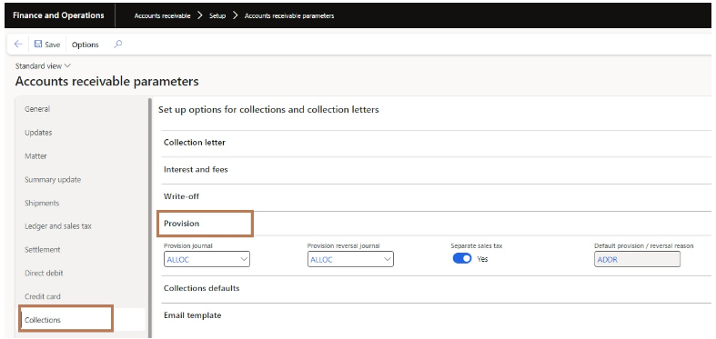Open Setup breadcrumb
This screenshot has width=716, height=339.
click(217, 15)
